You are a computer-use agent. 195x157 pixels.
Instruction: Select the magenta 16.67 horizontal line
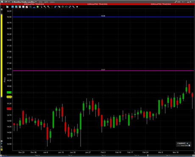103,71
